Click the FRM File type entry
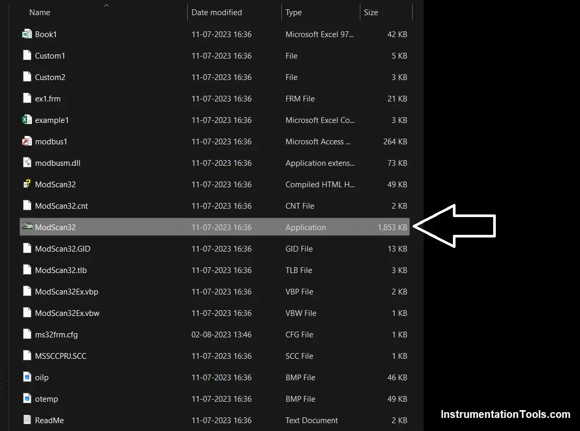580x431 pixels. (300, 99)
